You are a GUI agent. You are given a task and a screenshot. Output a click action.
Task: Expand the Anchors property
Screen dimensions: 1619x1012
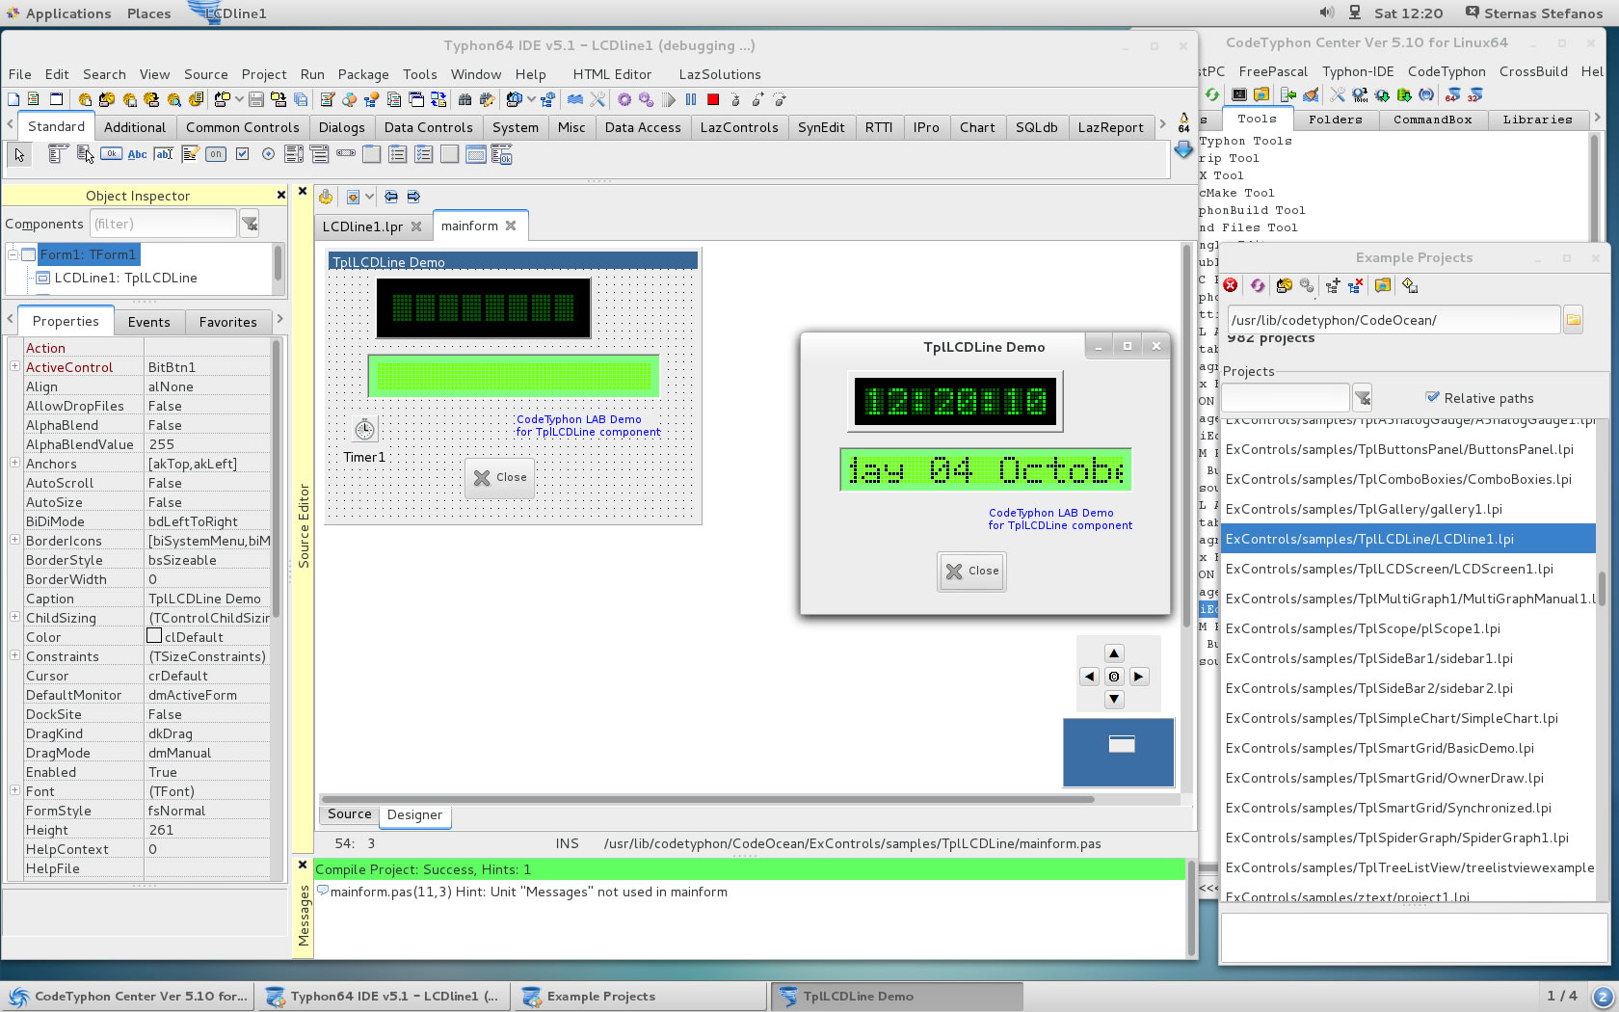pos(14,463)
